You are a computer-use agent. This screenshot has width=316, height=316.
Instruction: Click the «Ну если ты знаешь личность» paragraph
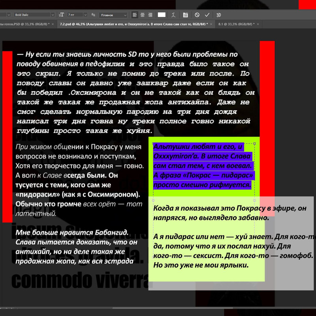[135, 92]
